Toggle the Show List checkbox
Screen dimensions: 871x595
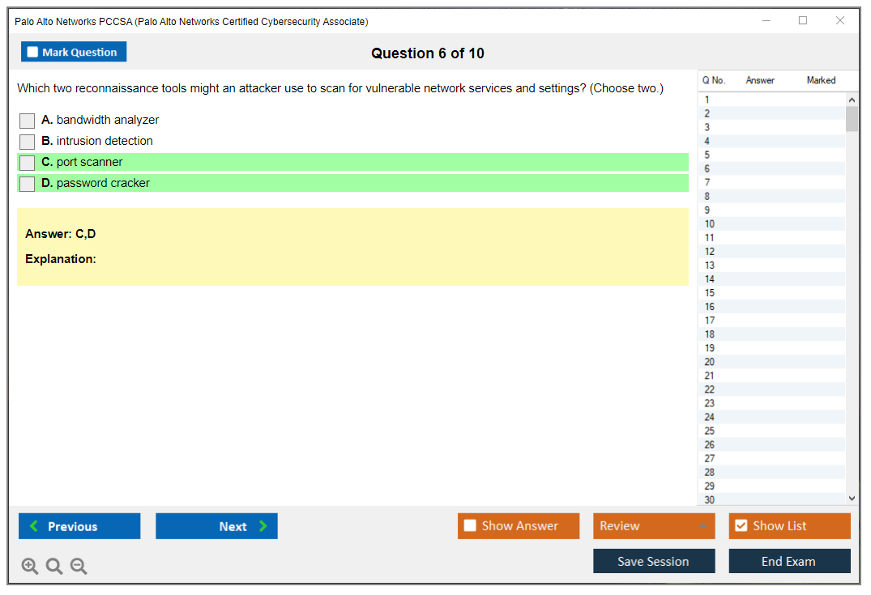click(x=741, y=526)
